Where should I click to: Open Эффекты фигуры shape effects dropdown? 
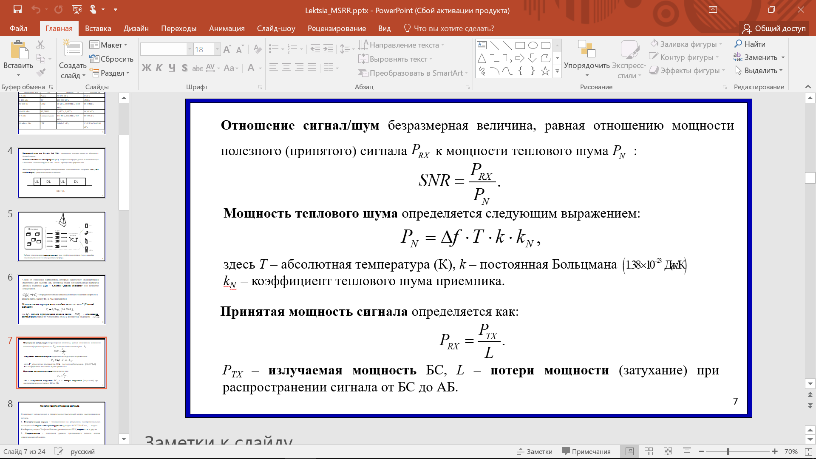pos(687,70)
